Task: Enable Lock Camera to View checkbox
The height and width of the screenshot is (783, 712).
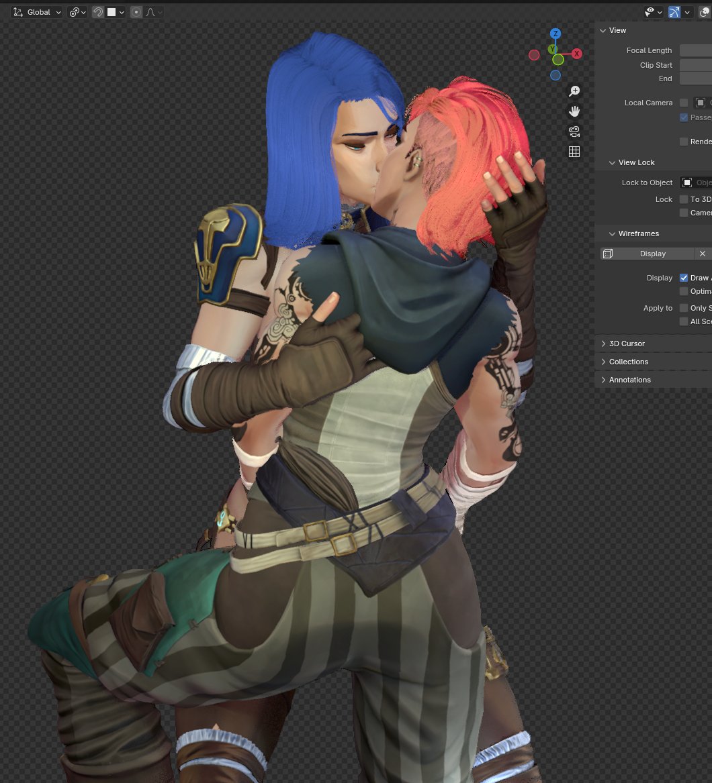Action: (684, 213)
